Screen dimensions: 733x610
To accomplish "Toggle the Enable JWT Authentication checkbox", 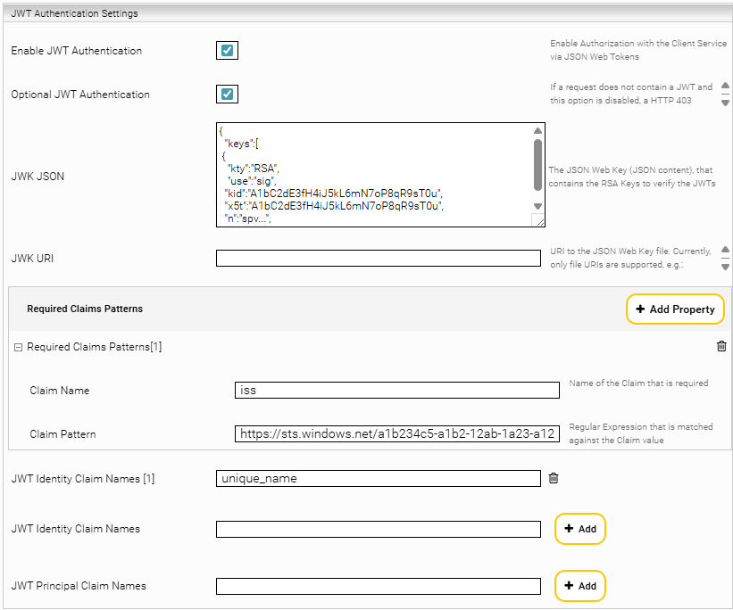I will click(x=227, y=51).
